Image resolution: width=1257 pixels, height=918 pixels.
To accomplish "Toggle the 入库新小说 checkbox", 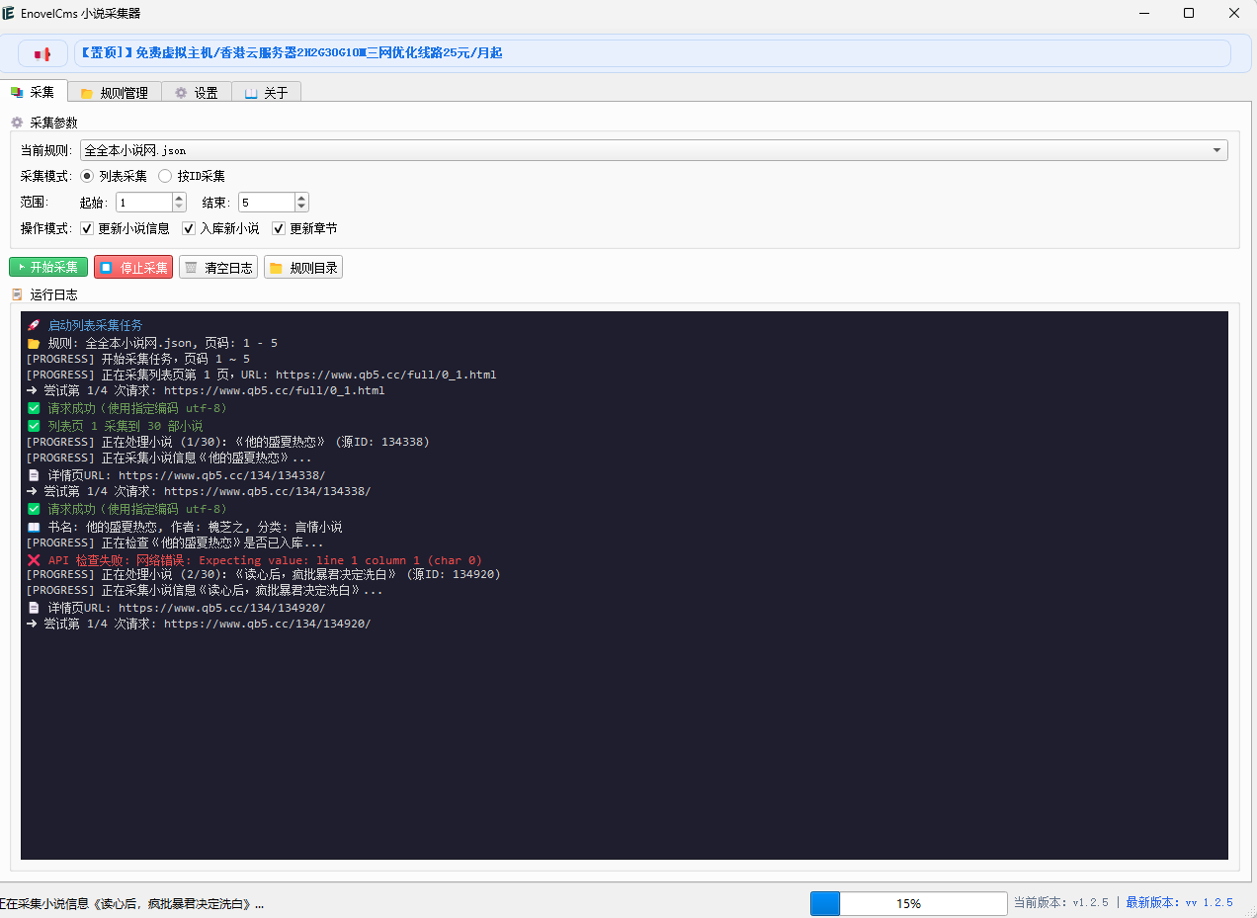I will tap(190, 228).
